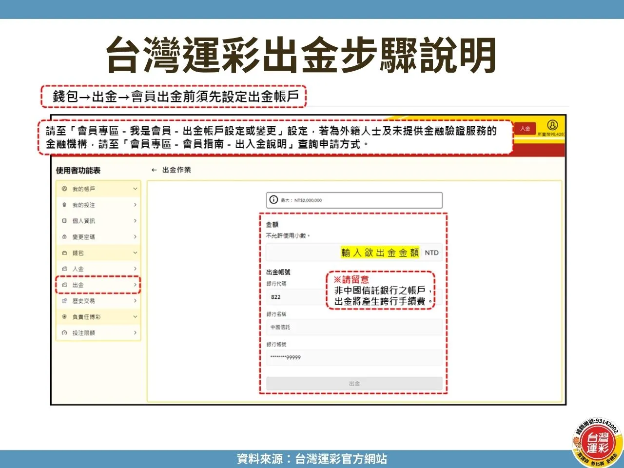Collapse the 錢包 section chevron
The image size is (624, 468).
coord(135,253)
